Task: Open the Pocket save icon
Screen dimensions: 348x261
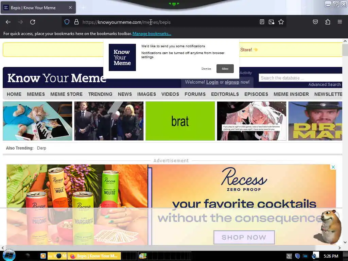Action: pyautogui.click(x=315, y=22)
